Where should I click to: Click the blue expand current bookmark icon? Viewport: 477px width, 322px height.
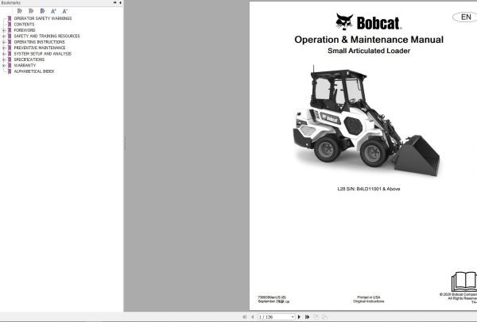pyautogui.click(x=42, y=11)
